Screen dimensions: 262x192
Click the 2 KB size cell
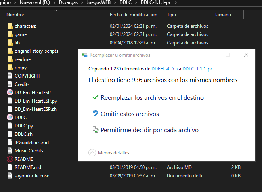coord(236,167)
